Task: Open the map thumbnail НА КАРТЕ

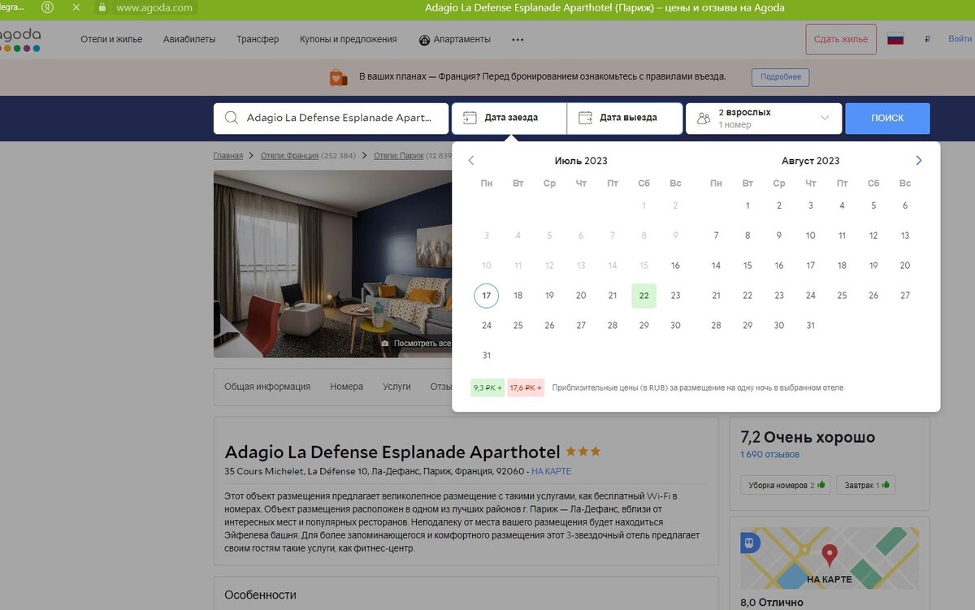Action: pyautogui.click(x=830, y=558)
